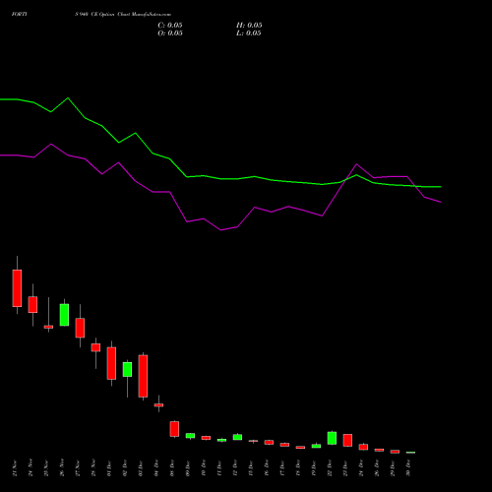
Task: Click the '21 Nov' date axis label
Action: pos(15,468)
